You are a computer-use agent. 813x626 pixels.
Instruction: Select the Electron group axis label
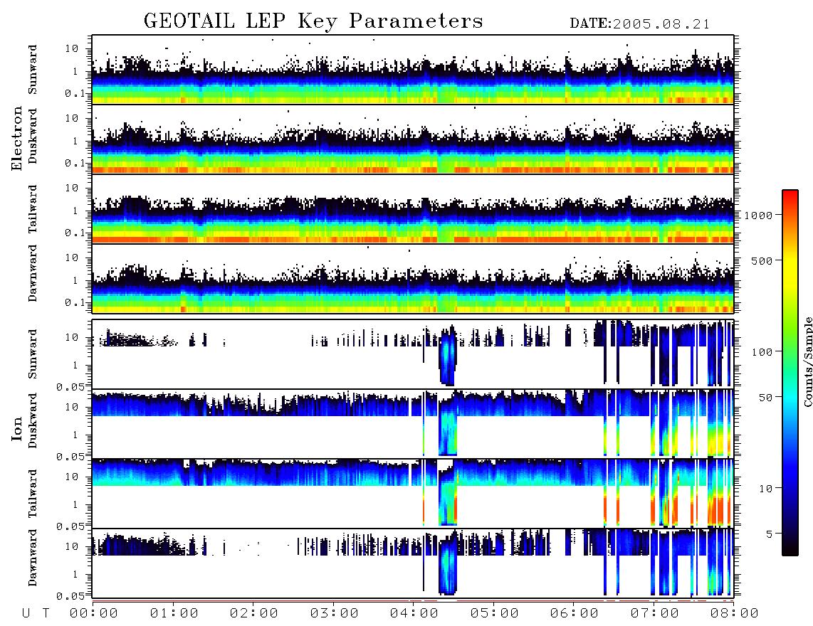(x=17, y=139)
